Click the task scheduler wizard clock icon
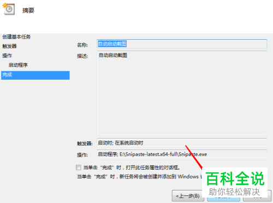This screenshot has height=203, width=273. [x=8, y=9]
